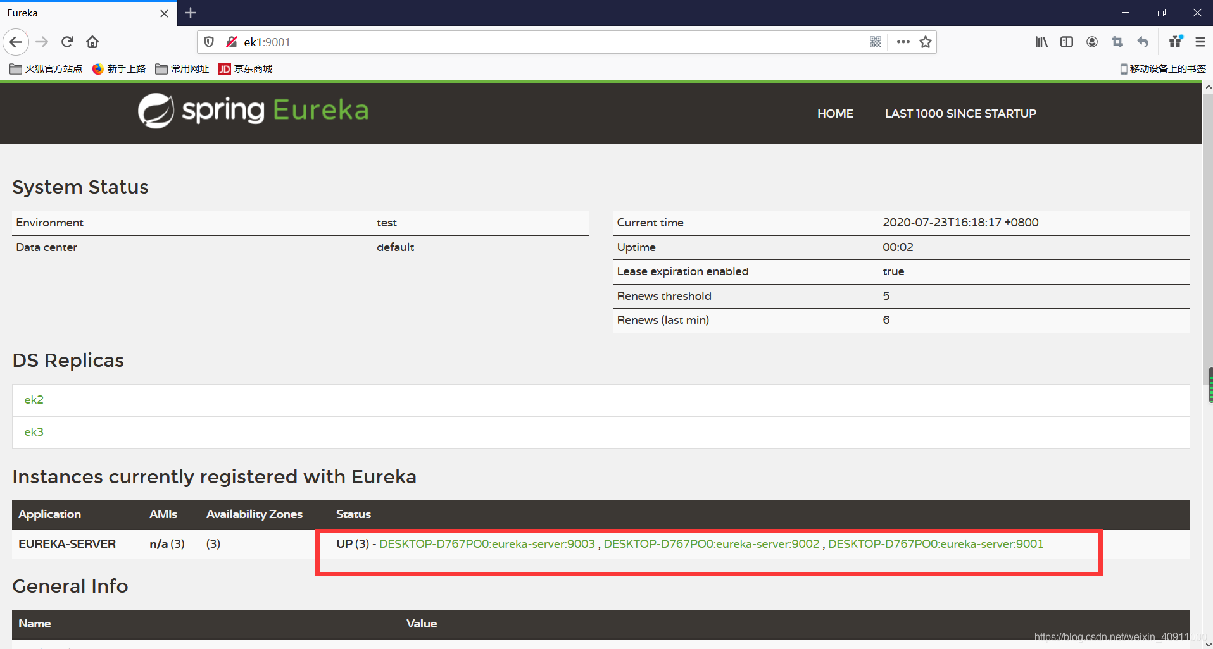Viewport: 1213px width, 649px height.
Task: Click the scroll down arrow of page scrollbar
Action: [x=1208, y=644]
